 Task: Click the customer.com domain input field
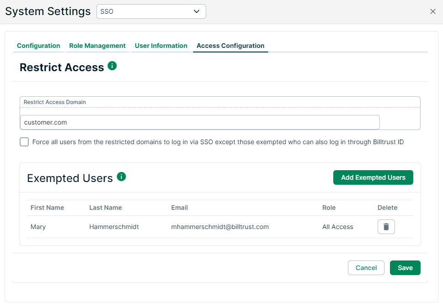200,122
